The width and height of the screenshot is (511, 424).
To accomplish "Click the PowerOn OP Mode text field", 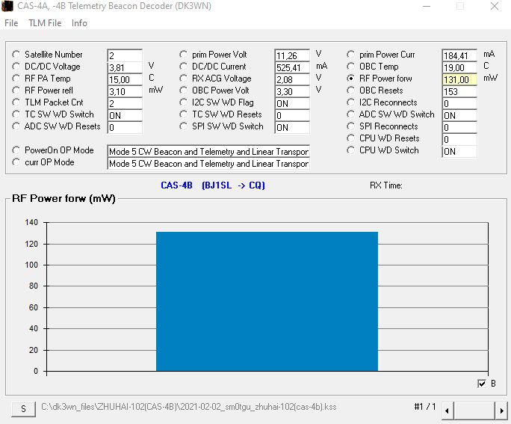I will [x=208, y=151].
